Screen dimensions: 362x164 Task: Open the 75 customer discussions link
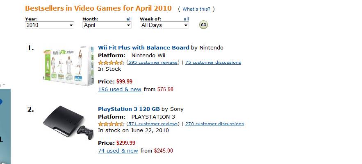213,63
